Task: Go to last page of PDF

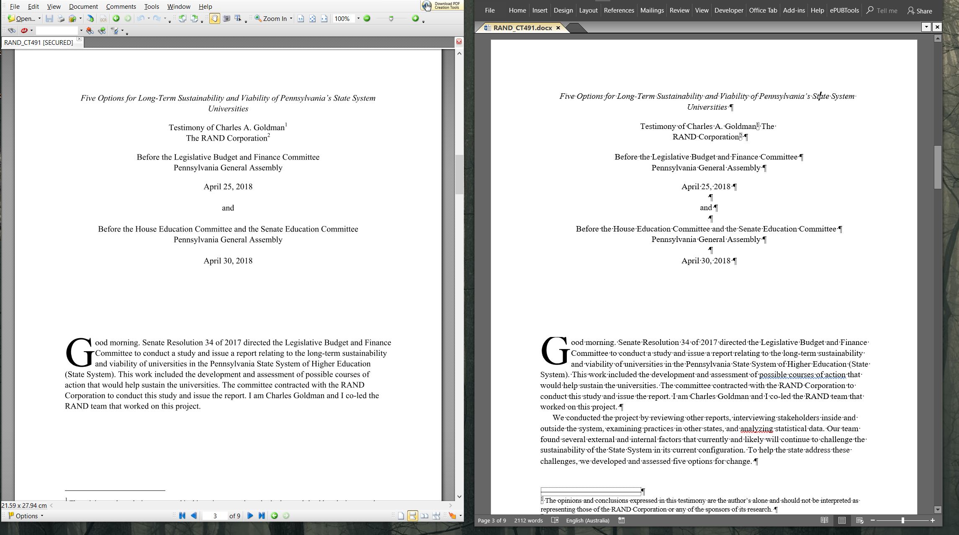Action: pos(262,516)
